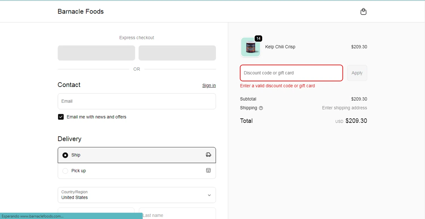Click the second express checkout button

[177, 53]
